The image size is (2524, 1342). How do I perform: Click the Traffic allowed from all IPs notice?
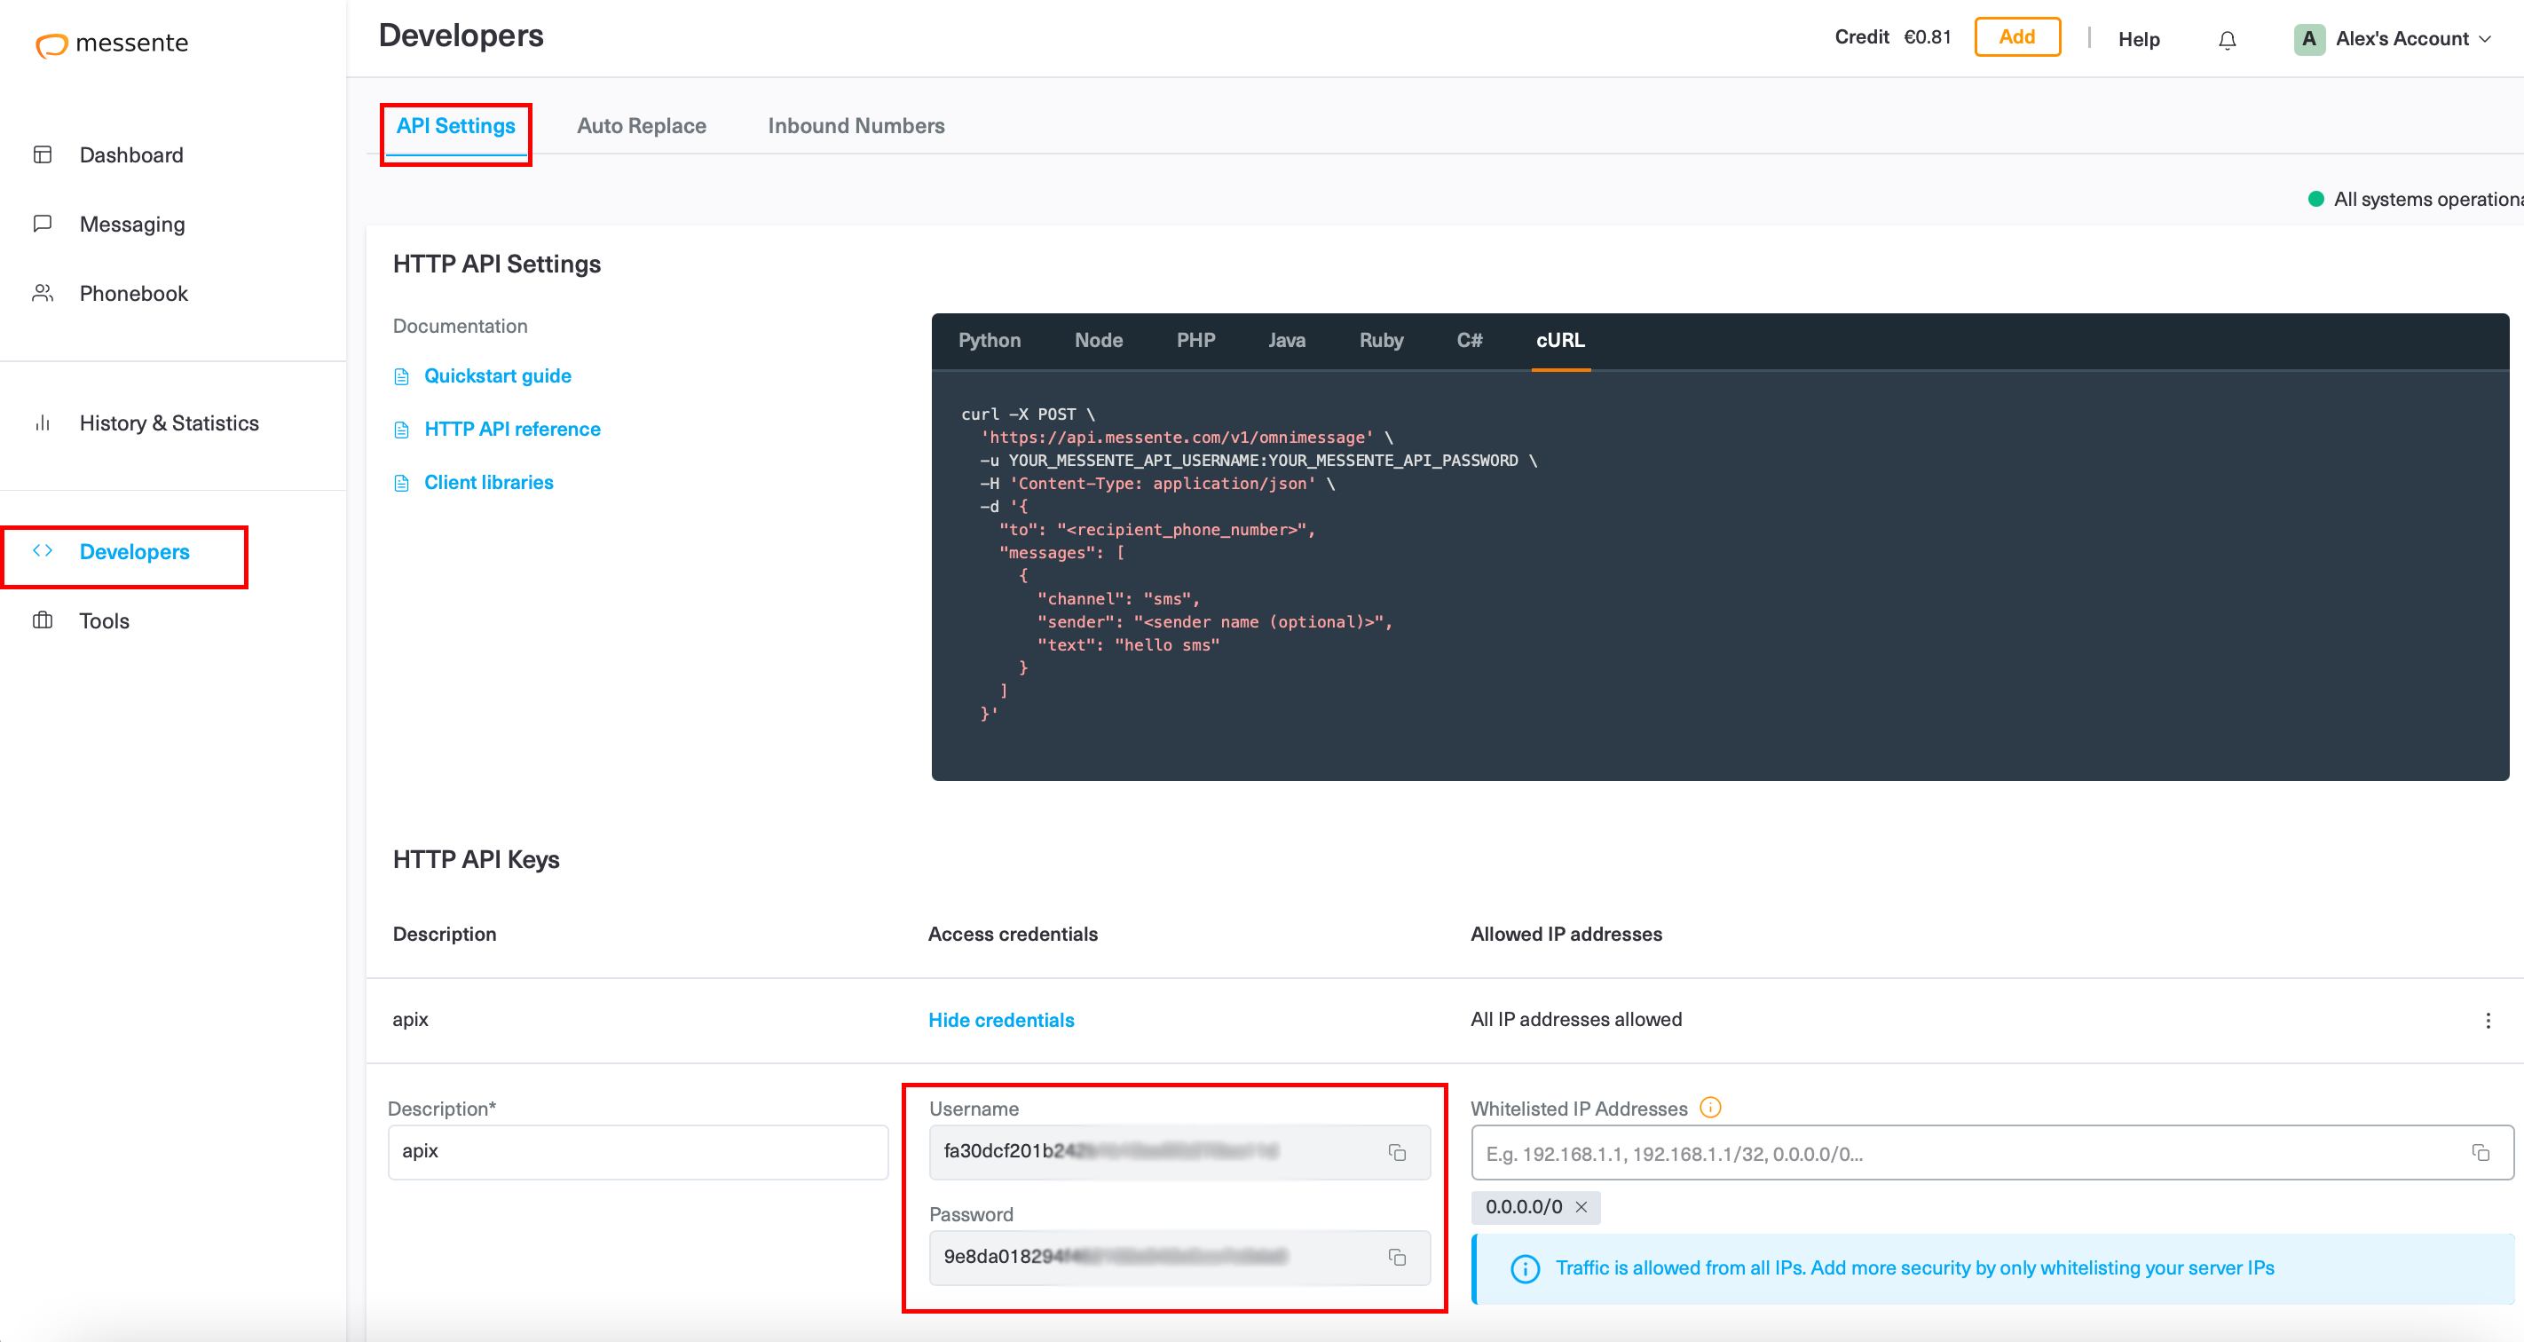point(1993,1268)
